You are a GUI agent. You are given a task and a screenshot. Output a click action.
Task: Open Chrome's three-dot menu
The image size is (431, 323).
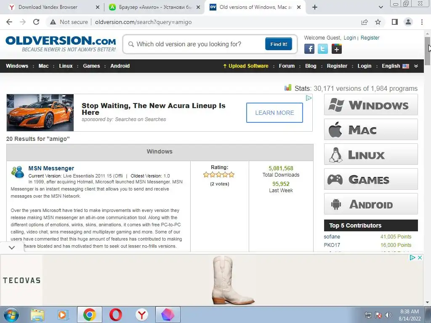tap(422, 22)
